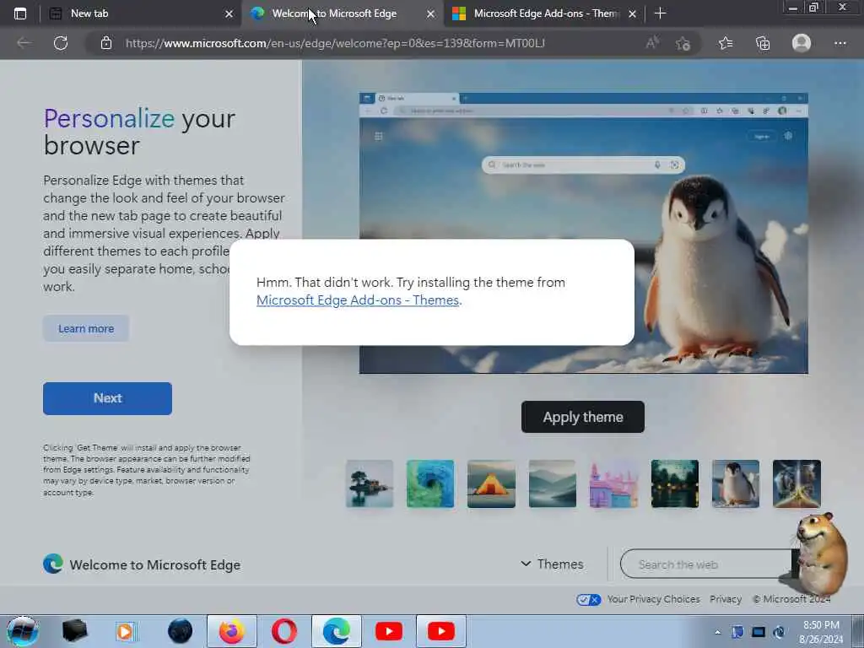Click the Learn more button
Image resolution: width=864 pixels, height=648 pixels.
point(86,328)
